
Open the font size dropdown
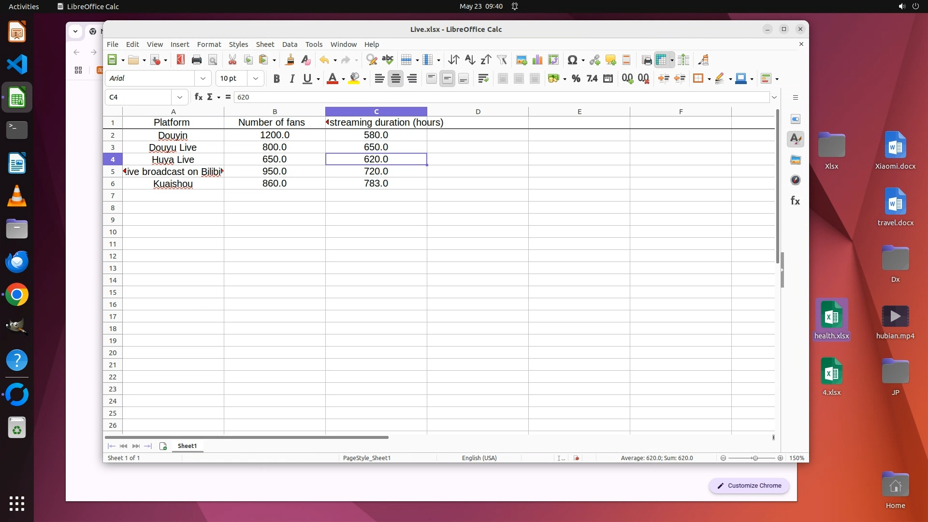[256, 78]
